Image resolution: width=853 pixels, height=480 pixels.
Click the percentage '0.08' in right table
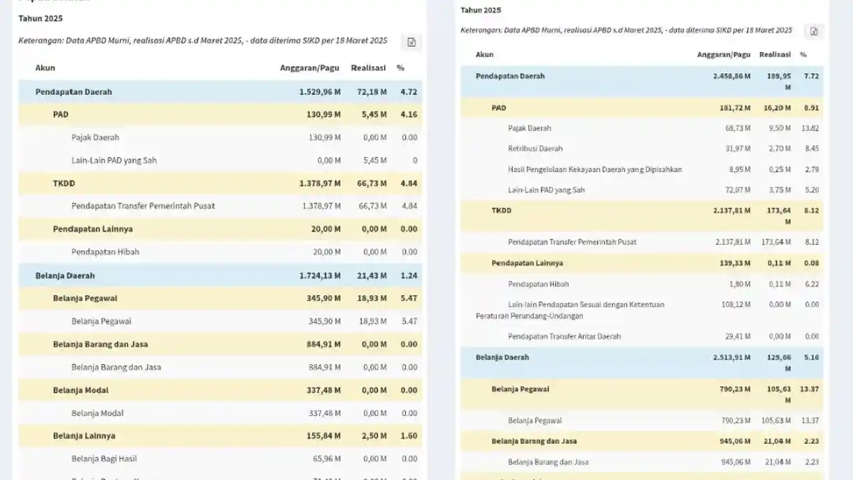click(811, 263)
